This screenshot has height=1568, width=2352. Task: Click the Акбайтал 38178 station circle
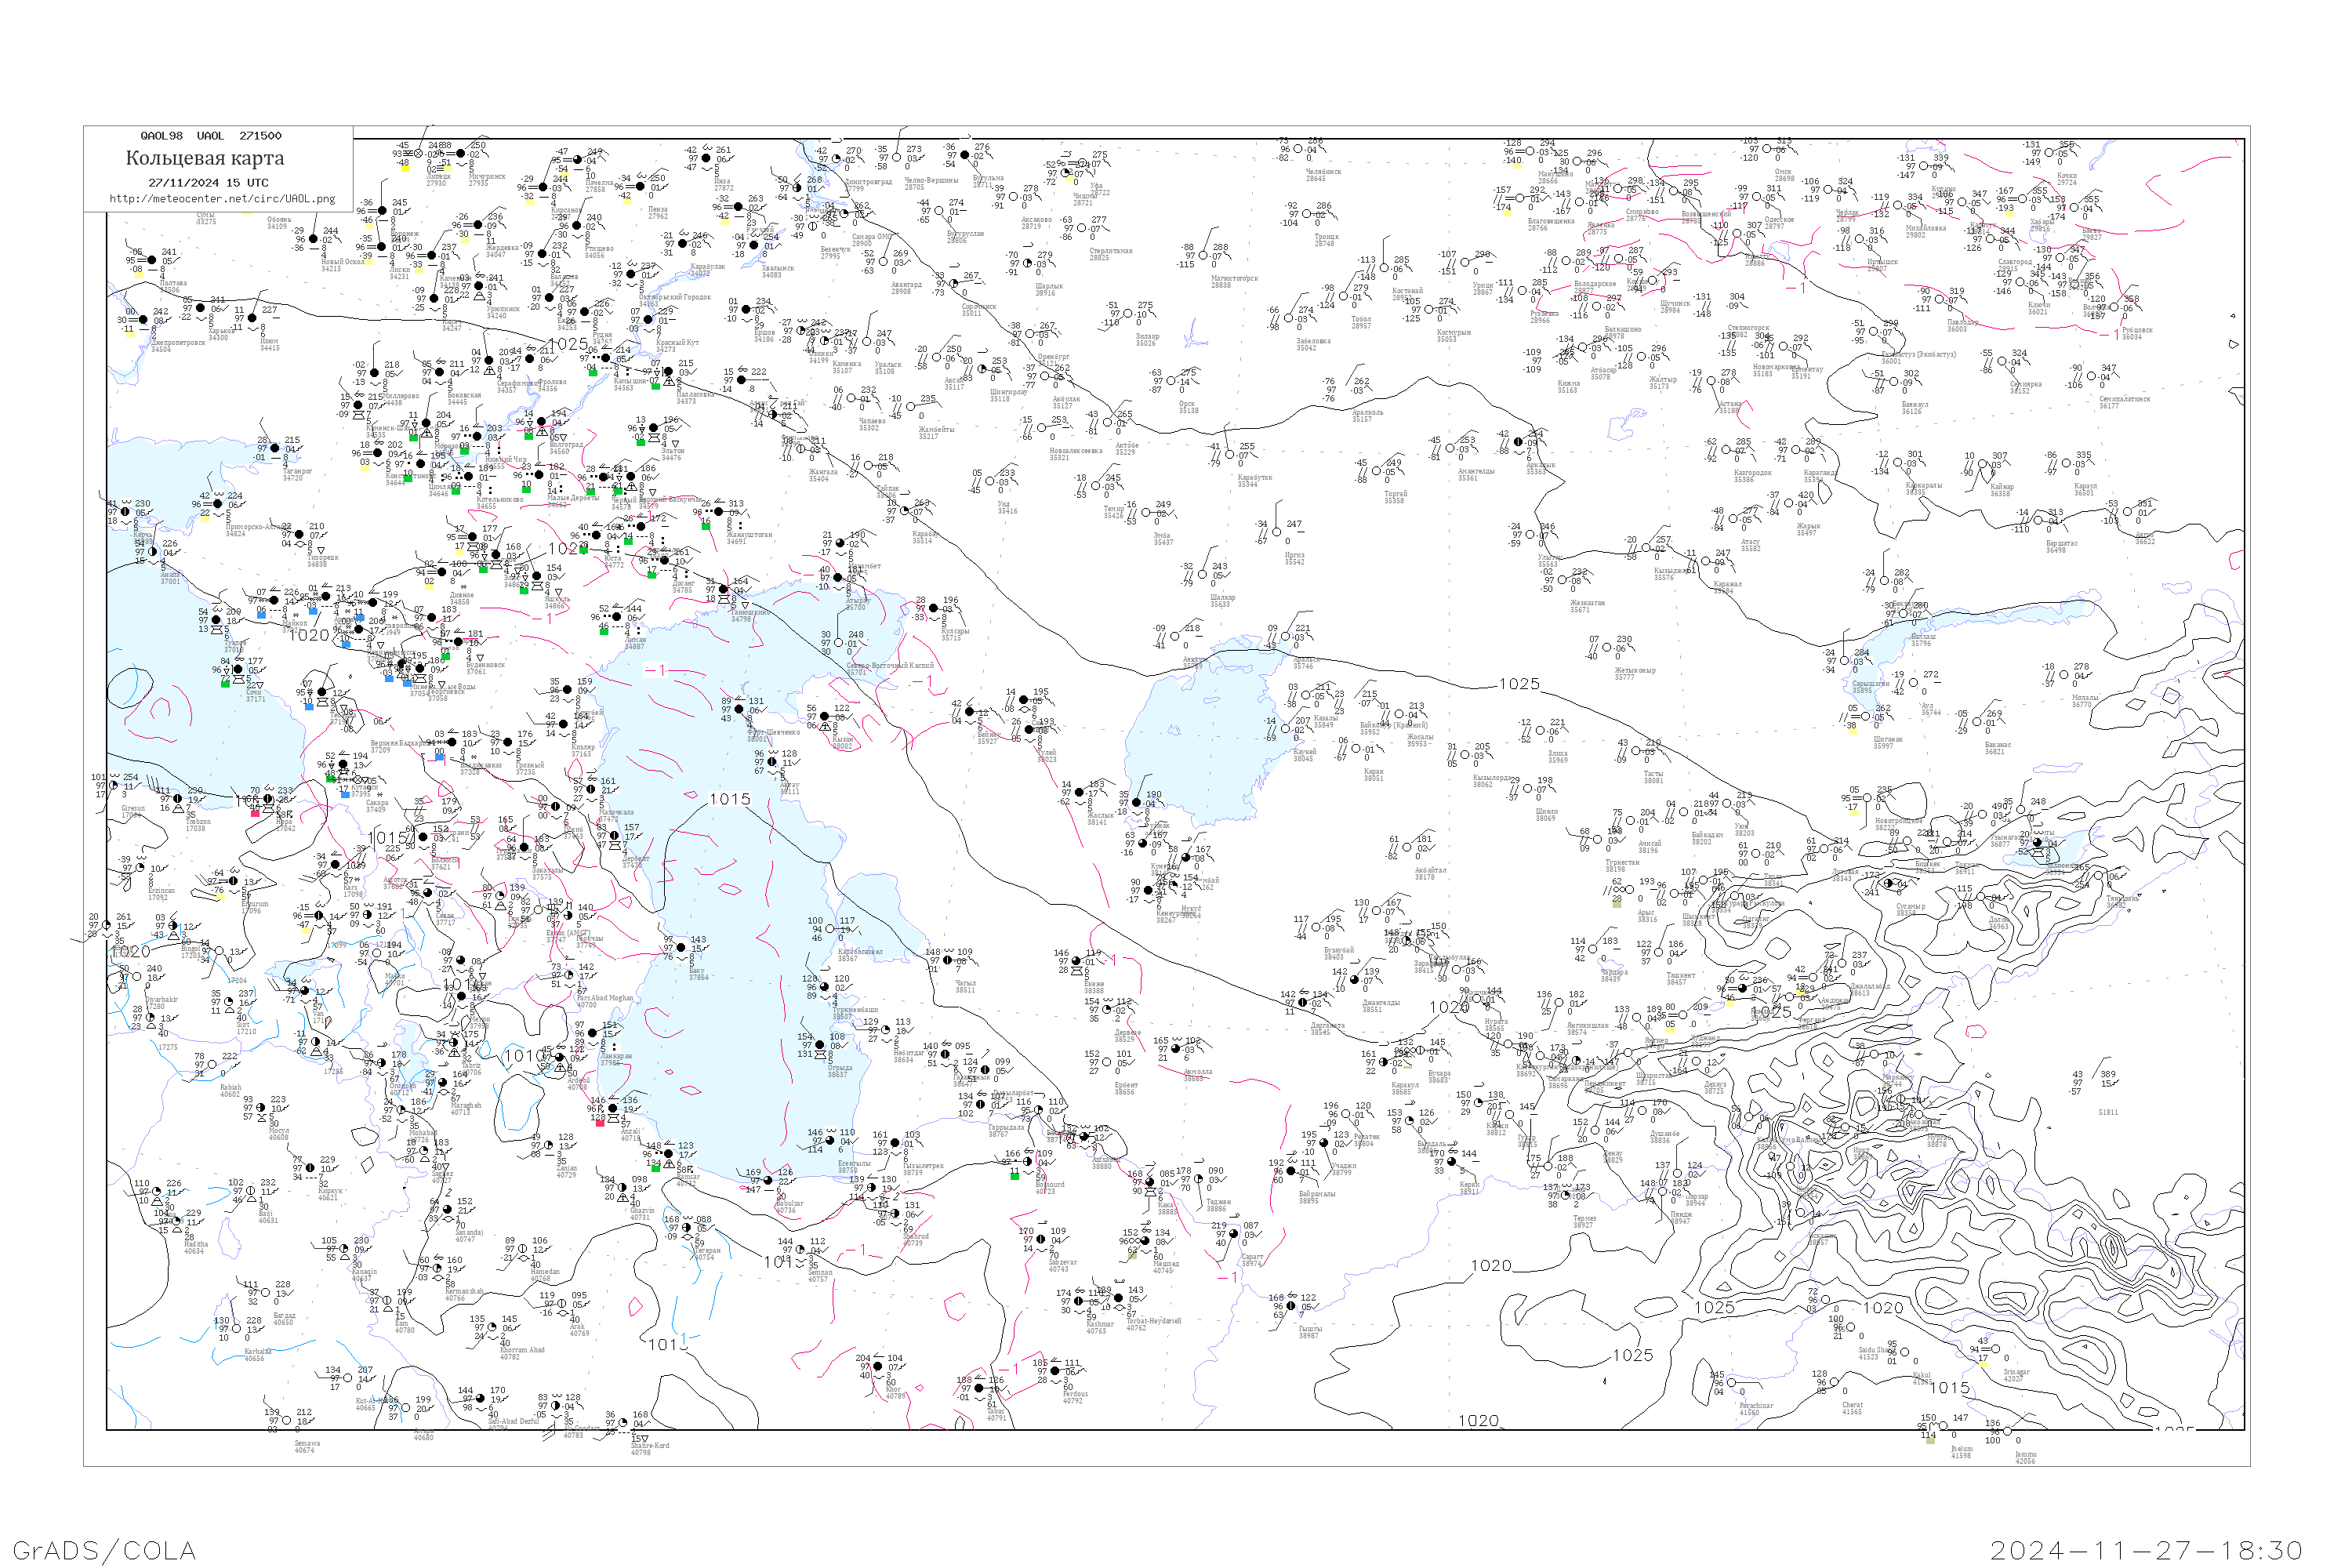click(x=1407, y=848)
